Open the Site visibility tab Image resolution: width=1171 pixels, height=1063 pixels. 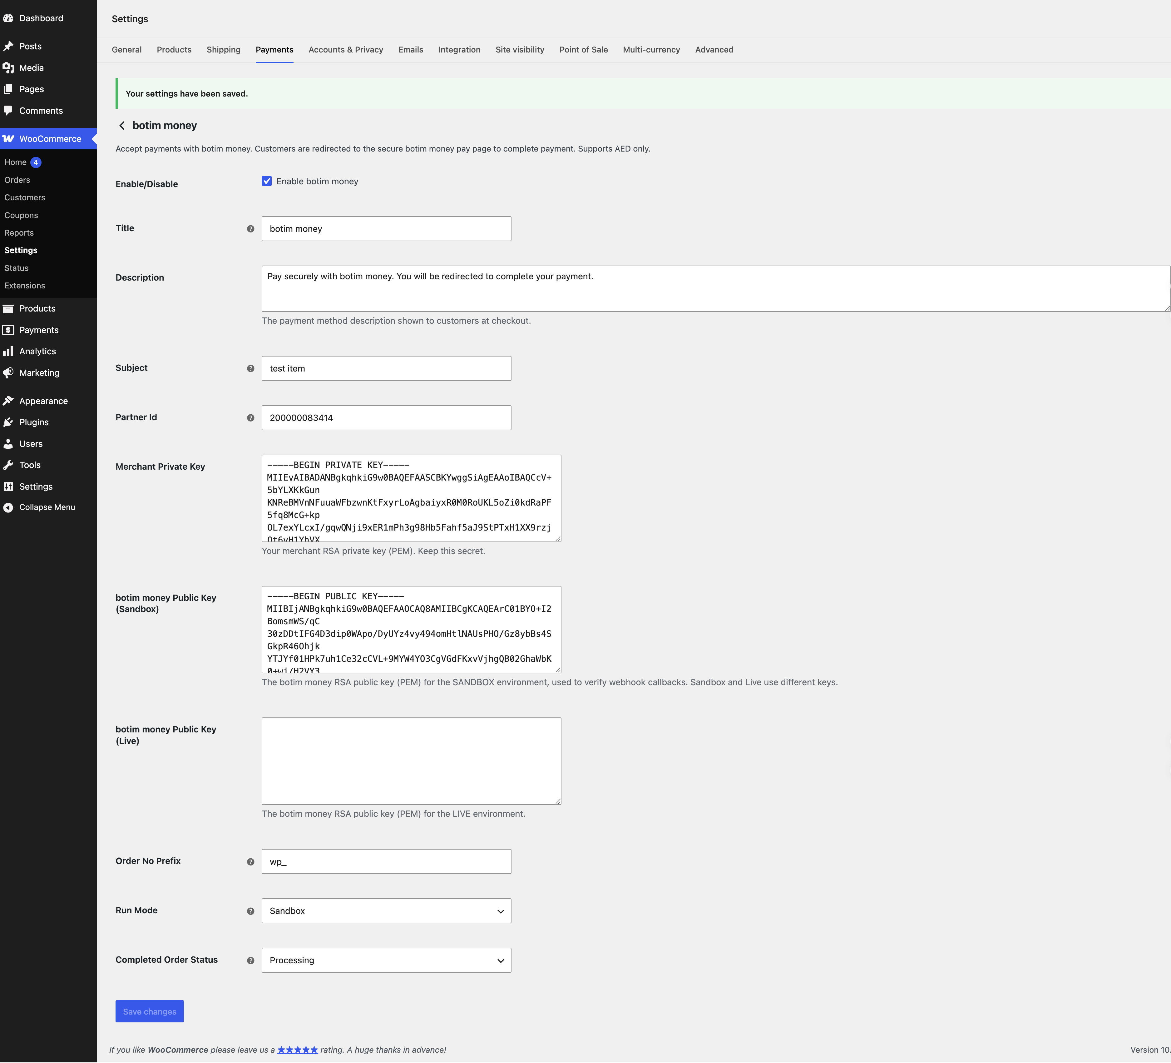520,50
